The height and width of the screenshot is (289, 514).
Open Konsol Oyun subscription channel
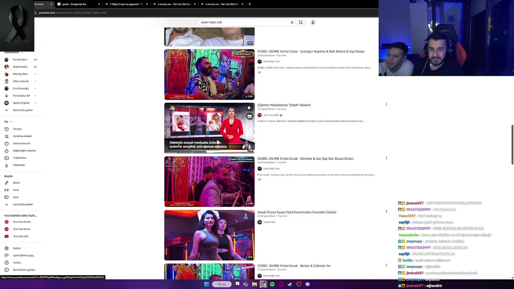click(20, 59)
